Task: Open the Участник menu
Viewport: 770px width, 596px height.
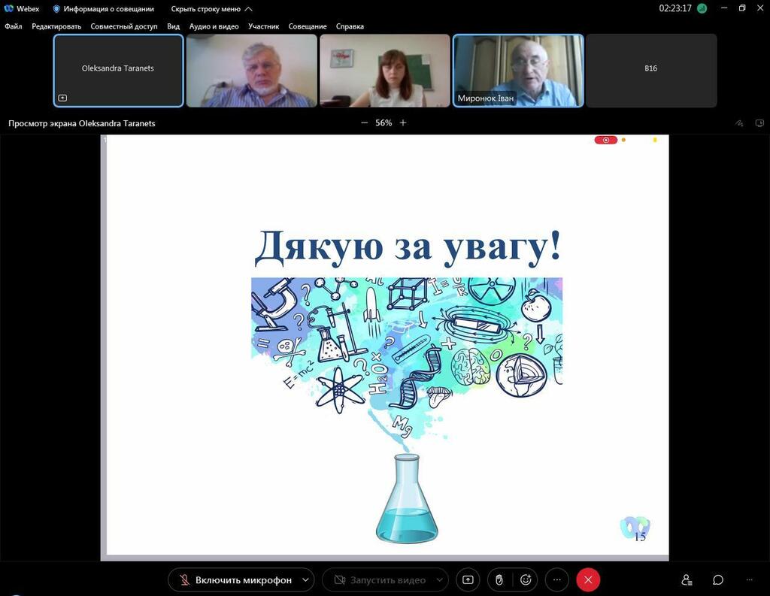Action: coord(264,26)
